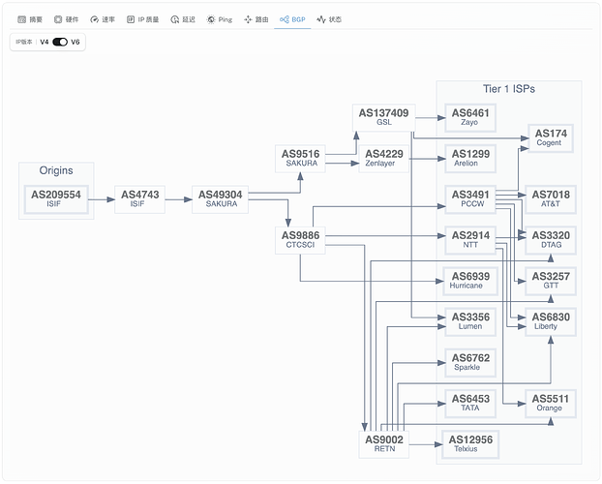Click the 硬件 tab's chip icon

58,19
